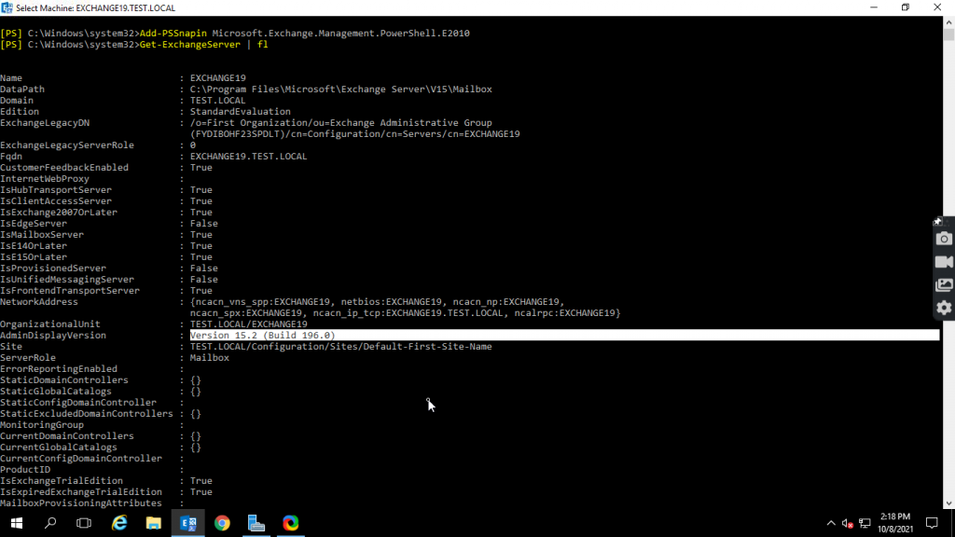Click the MailboxProvisioningAttributes property label
The image size is (955, 537).
click(x=81, y=503)
